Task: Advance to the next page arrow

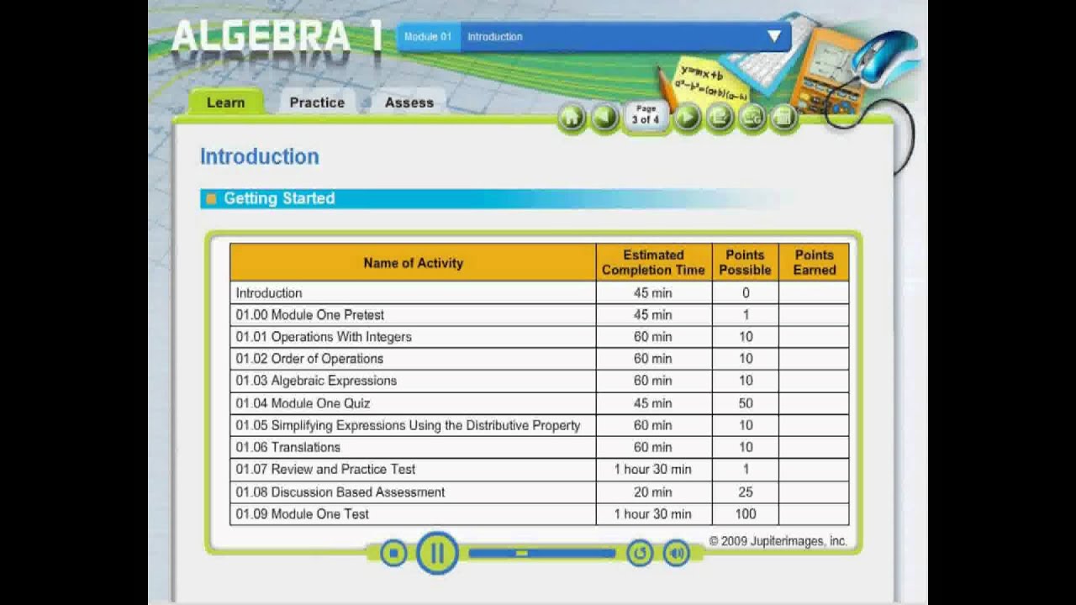Action: coord(687,118)
